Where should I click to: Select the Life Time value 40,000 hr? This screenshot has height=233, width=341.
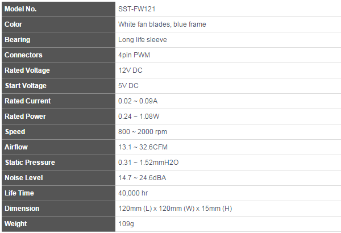(133, 193)
